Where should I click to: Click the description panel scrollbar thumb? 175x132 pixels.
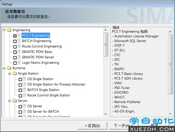[170, 64]
